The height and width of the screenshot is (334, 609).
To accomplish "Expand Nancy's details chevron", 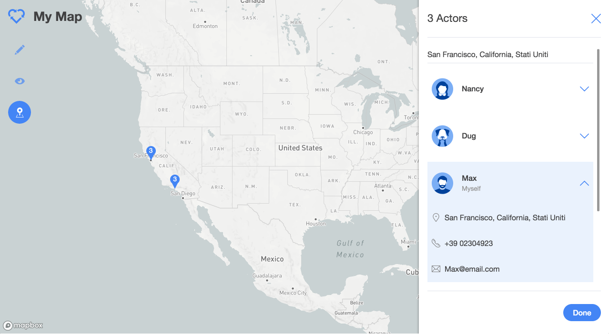I will tap(584, 89).
